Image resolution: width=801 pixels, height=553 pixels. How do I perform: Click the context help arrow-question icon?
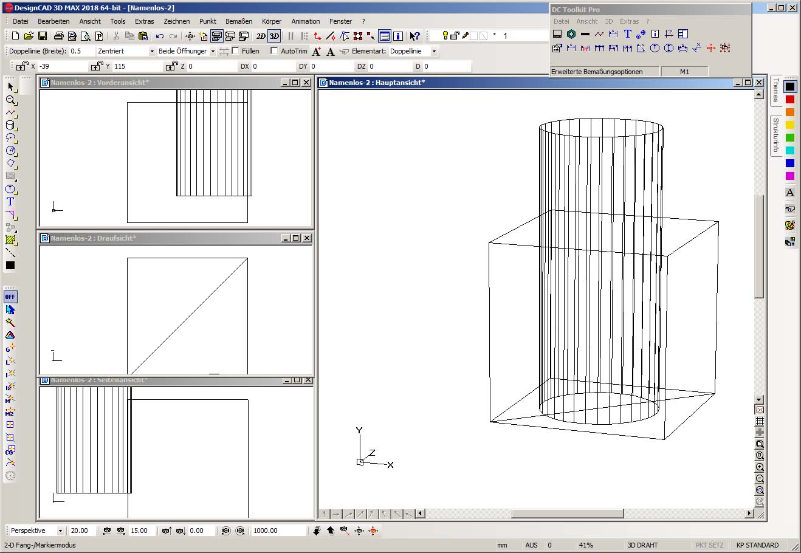point(414,36)
